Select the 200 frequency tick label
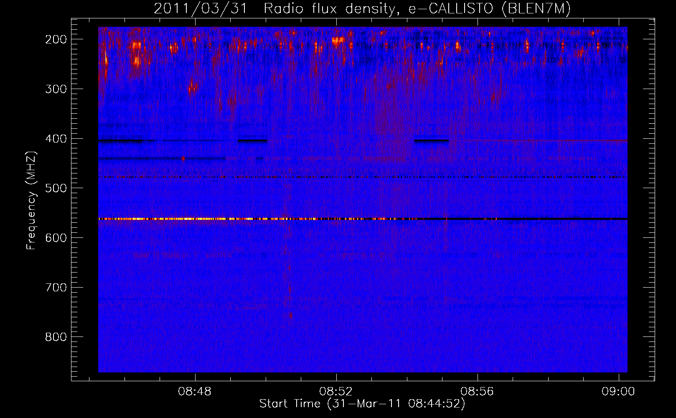This screenshot has height=418, width=676. (56, 39)
